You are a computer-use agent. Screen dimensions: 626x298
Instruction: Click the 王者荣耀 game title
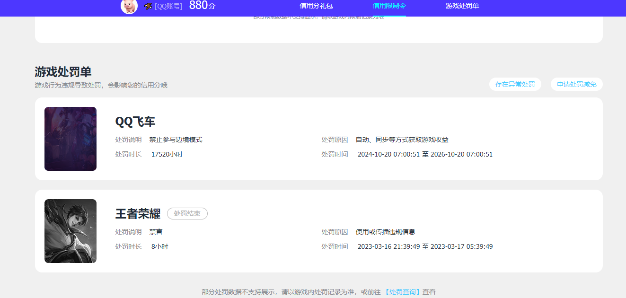click(138, 214)
